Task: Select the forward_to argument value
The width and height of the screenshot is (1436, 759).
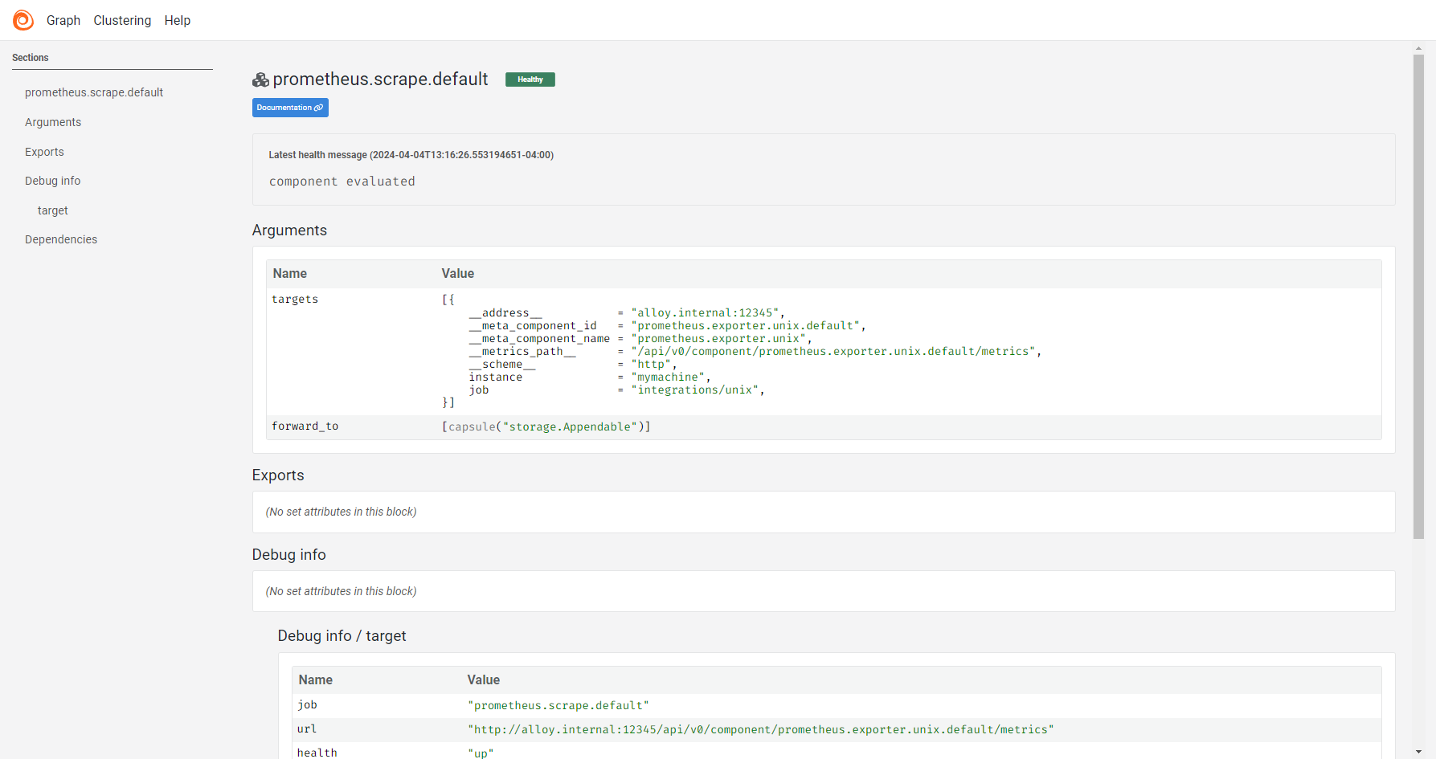Action: click(x=546, y=426)
